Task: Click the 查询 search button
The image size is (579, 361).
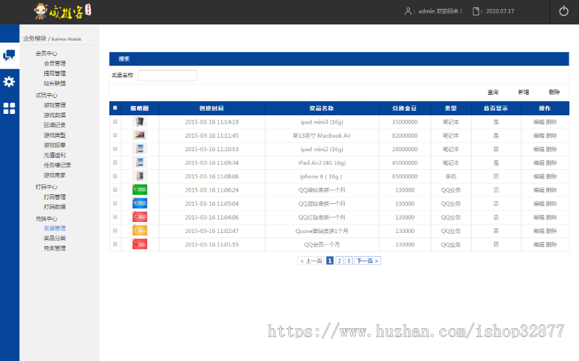Action: 493,92
